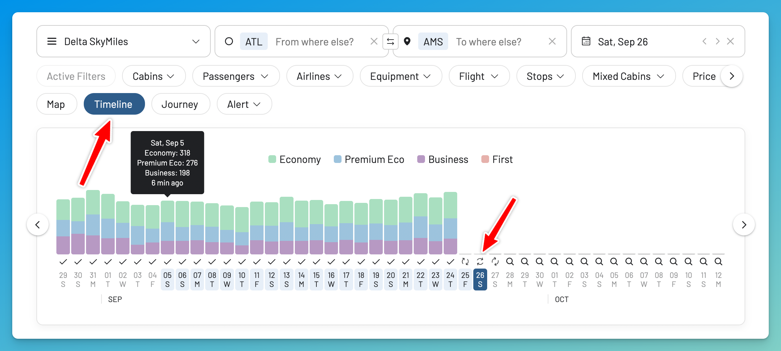Switch to the Map view
The height and width of the screenshot is (351, 781).
point(57,104)
